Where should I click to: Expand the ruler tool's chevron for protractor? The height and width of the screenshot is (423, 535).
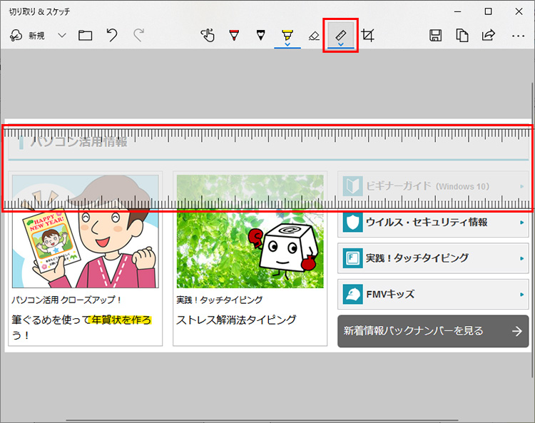[341, 44]
